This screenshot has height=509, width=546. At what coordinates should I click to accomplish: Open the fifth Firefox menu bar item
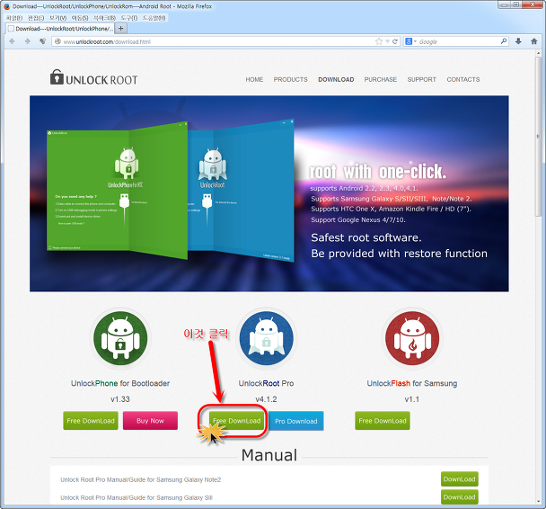(x=104, y=18)
